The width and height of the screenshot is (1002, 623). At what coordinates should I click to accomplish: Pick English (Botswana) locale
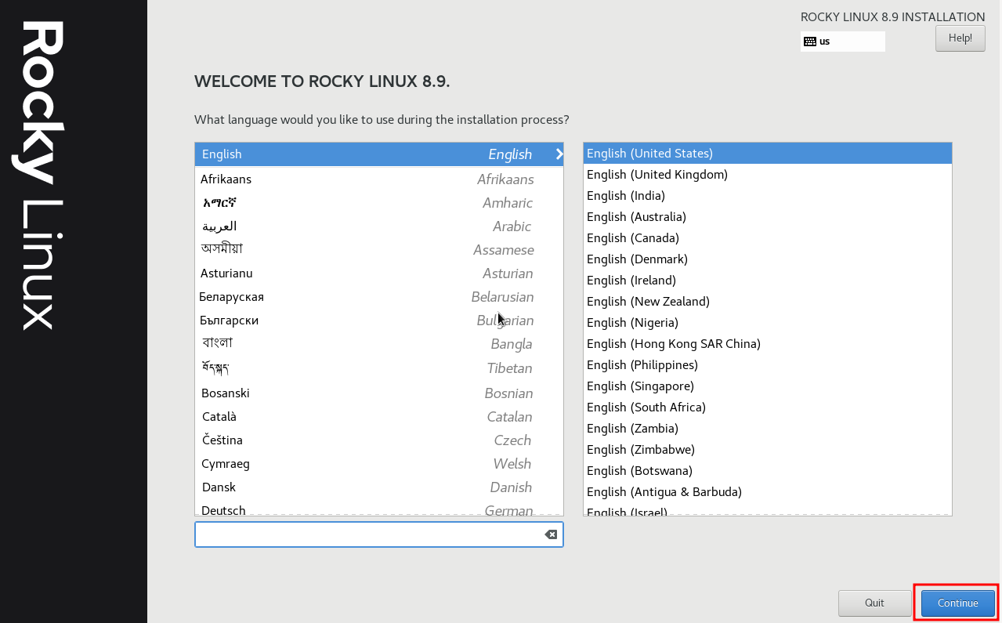pyautogui.click(x=768, y=470)
